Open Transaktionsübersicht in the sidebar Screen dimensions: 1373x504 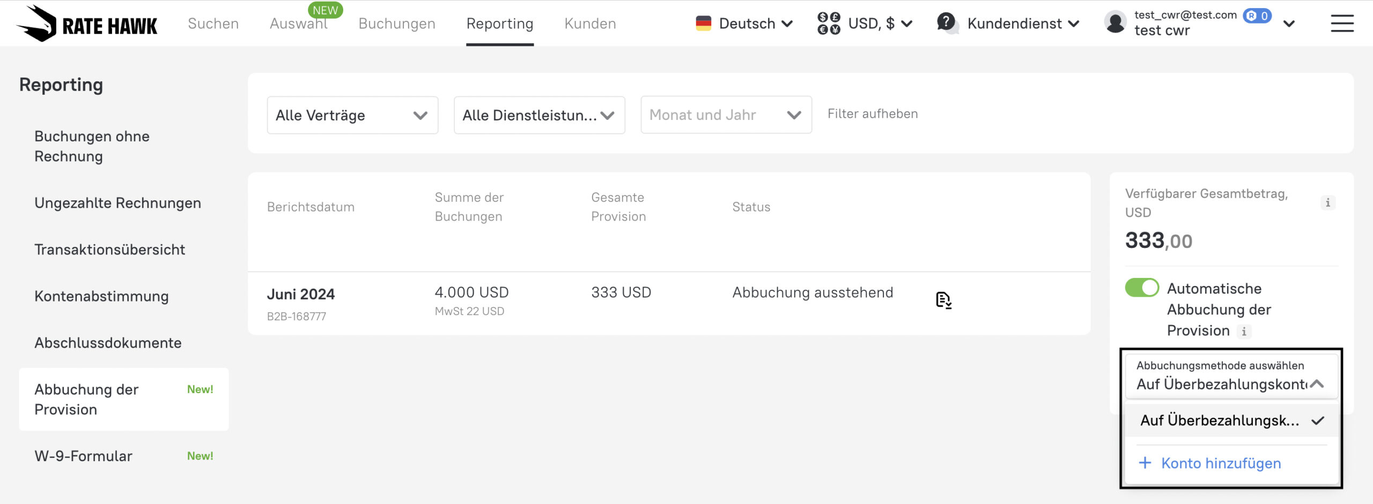(109, 250)
